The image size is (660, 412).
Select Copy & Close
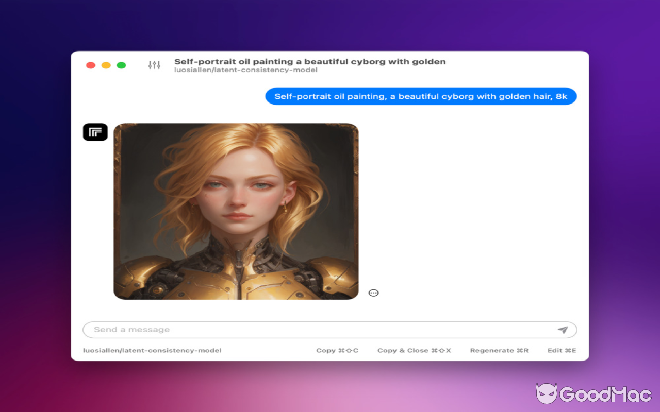point(414,350)
